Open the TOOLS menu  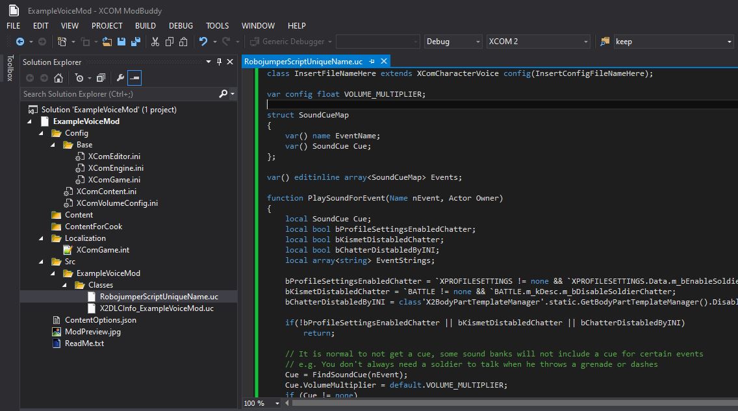217,25
